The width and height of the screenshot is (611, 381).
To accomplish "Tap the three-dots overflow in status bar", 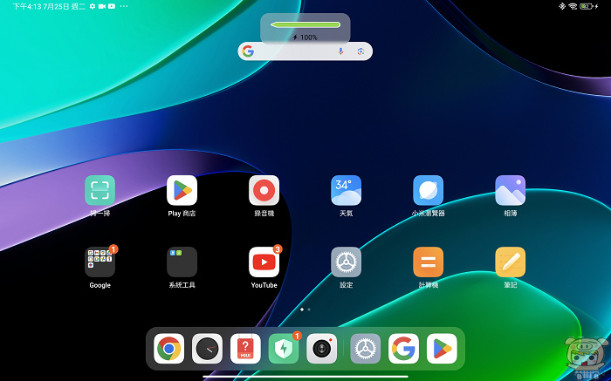I will 124,6.
